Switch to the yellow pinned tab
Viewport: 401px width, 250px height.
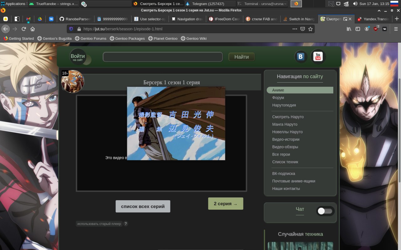click(x=5, y=19)
